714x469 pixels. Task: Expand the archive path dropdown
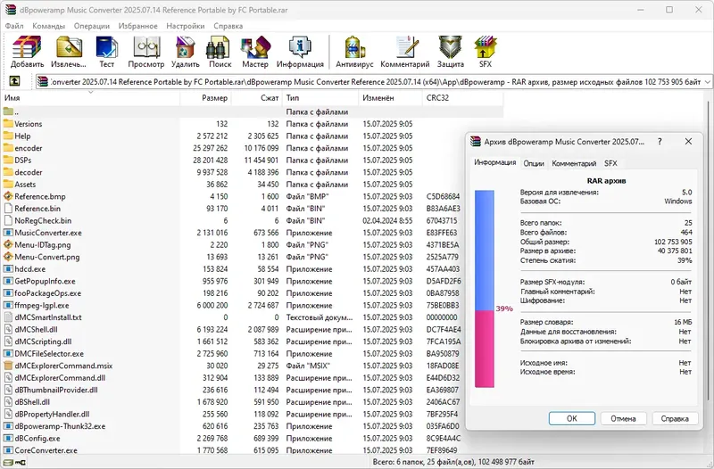(707, 82)
